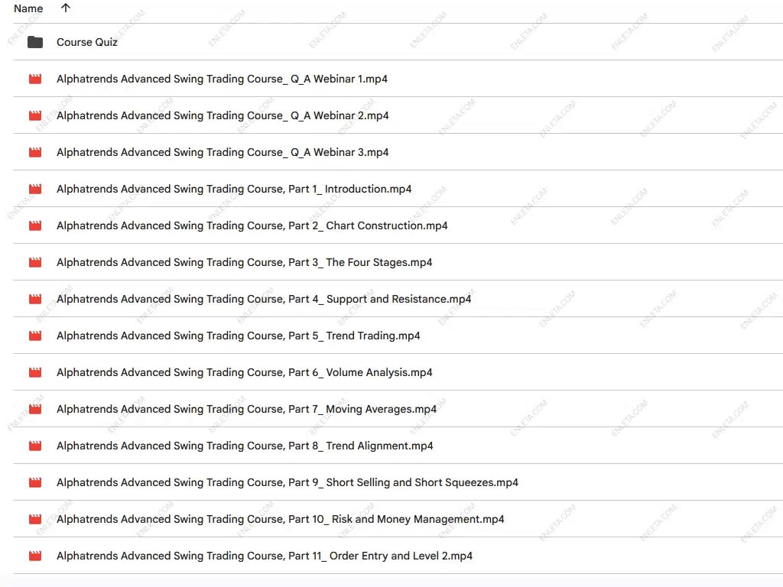Open the Course Quiz folder
The width and height of the screenshot is (783, 587).
click(87, 42)
